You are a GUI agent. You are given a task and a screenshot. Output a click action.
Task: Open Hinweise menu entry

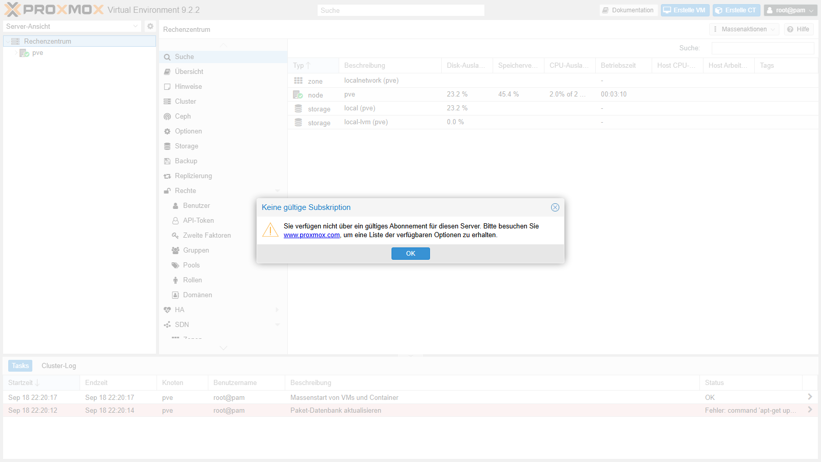(x=223, y=87)
